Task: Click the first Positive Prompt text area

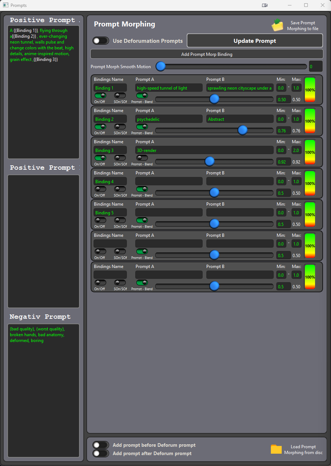Action: click(x=44, y=92)
